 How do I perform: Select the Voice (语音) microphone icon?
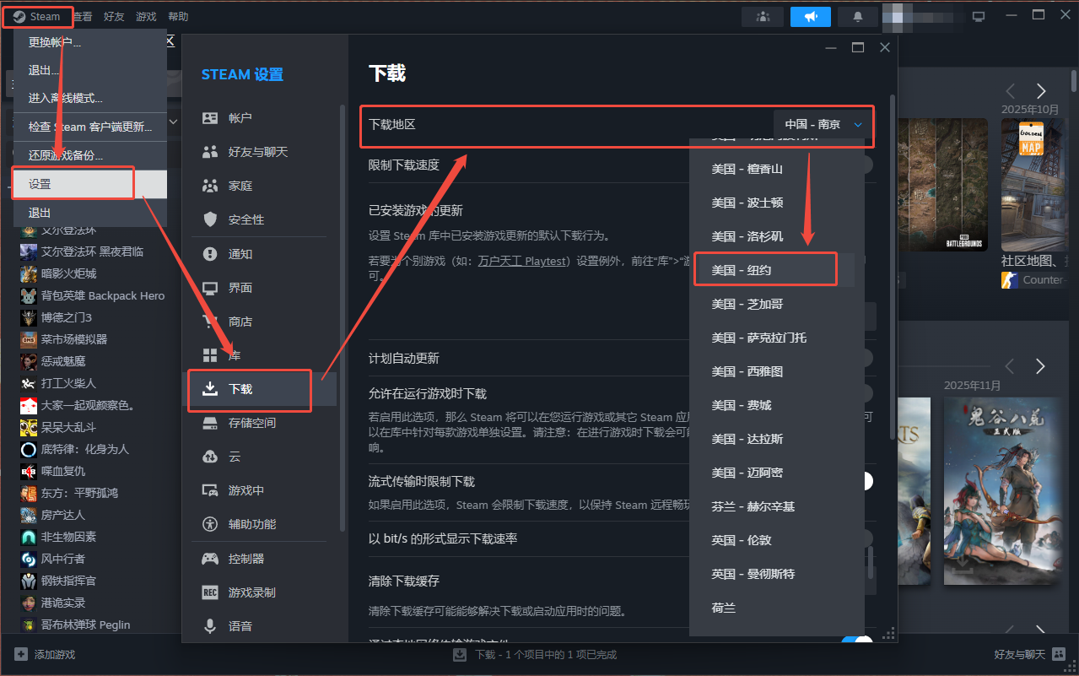[210, 626]
